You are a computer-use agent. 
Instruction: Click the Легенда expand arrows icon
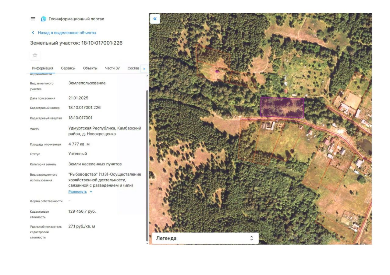pyautogui.click(x=251, y=238)
